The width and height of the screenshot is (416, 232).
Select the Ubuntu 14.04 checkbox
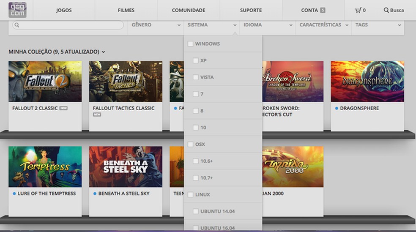pyautogui.click(x=195, y=211)
